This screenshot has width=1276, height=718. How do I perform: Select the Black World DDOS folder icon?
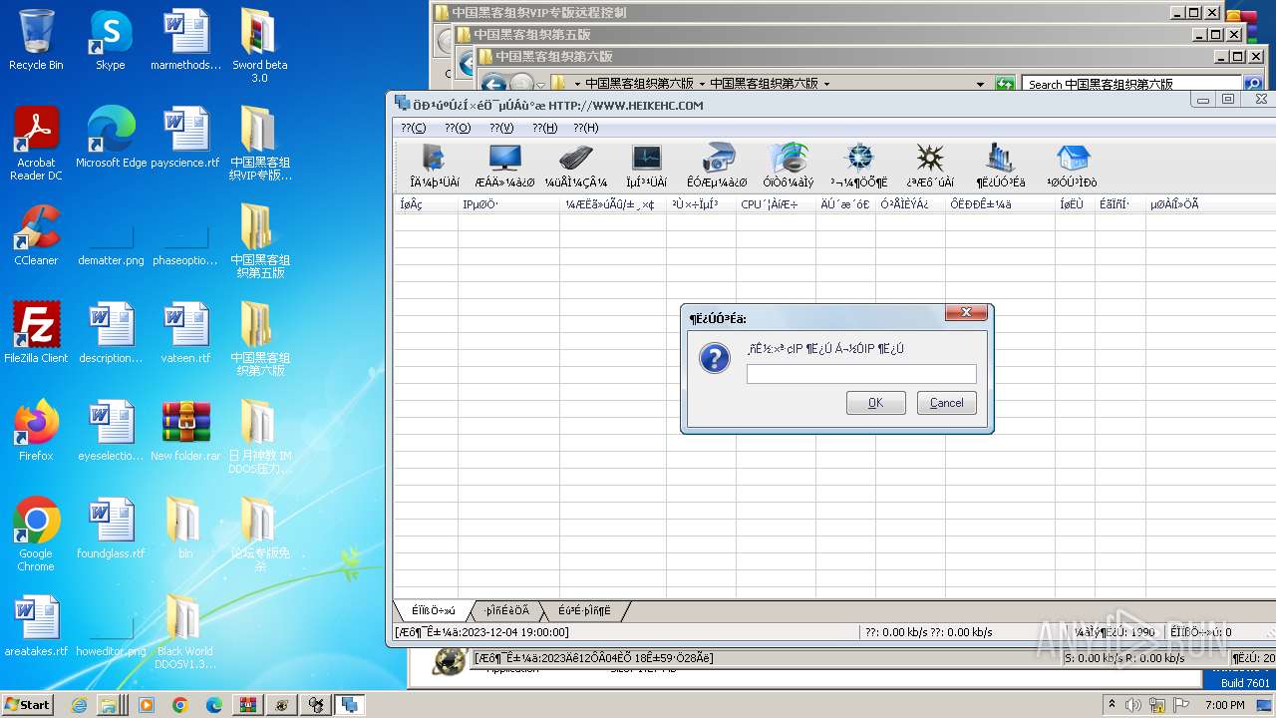click(x=185, y=632)
